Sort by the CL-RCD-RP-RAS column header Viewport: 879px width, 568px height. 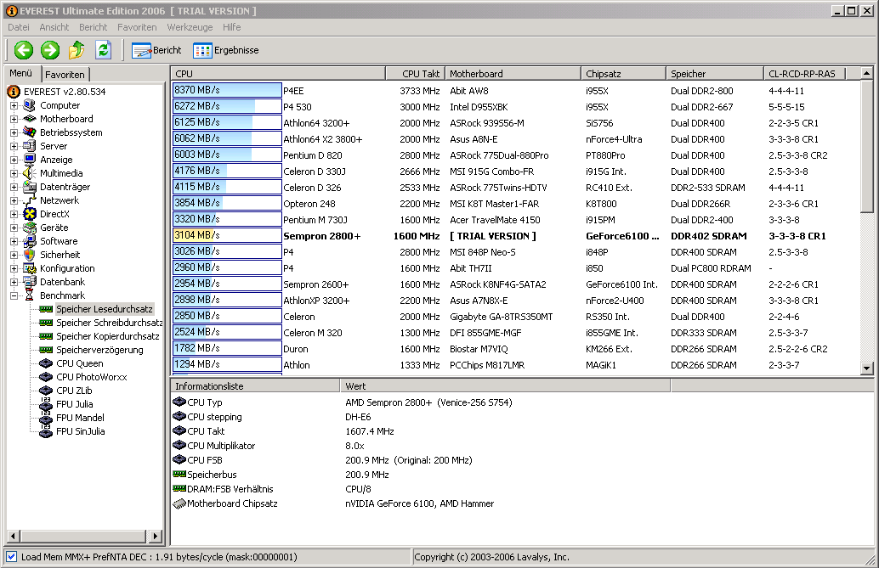point(804,73)
